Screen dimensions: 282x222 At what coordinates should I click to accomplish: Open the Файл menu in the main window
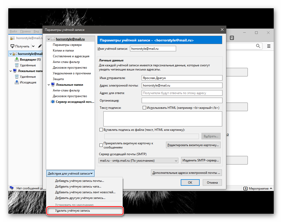pos(13,31)
